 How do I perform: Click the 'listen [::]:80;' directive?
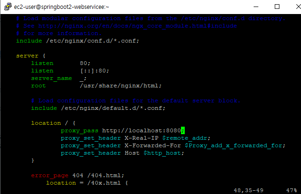(x=70, y=71)
